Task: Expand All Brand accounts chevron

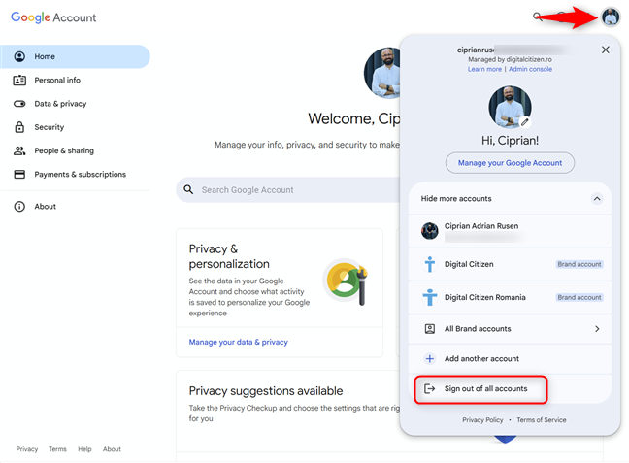Action: click(596, 329)
